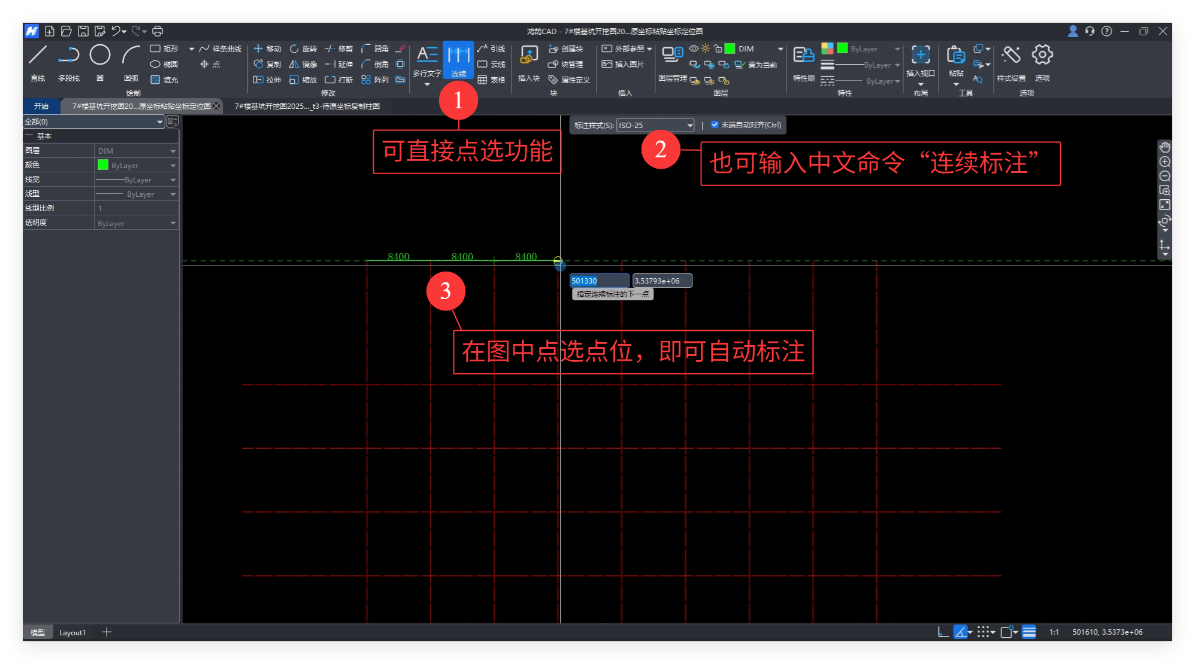Toggle ortho mode in status bar

tap(943, 632)
